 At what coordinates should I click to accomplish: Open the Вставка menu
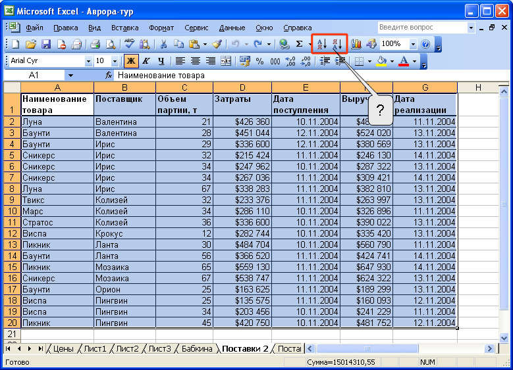pyautogui.click(x=124, y=28)
